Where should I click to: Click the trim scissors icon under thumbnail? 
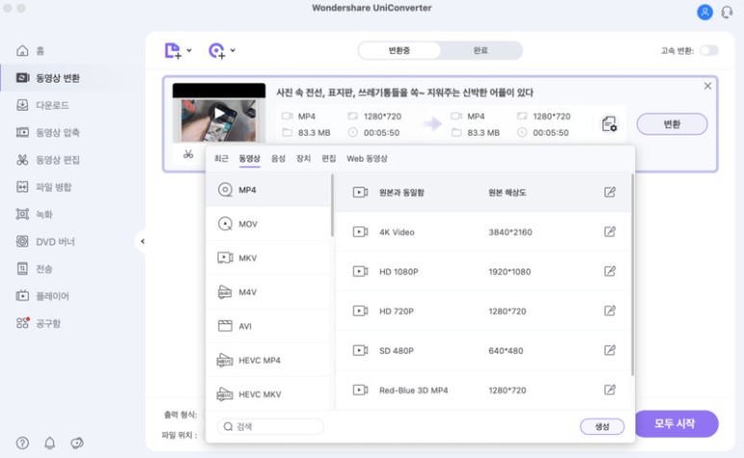tap(189, 154)
